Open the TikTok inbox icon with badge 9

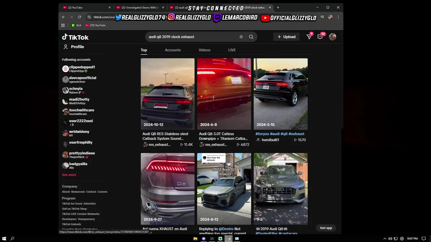coord(309,37)
